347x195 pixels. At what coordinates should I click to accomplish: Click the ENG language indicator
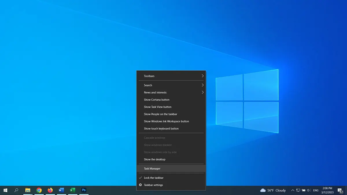tap(316, 190)
